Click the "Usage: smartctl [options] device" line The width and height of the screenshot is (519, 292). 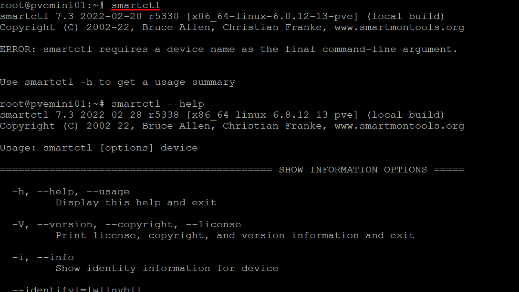99,148
